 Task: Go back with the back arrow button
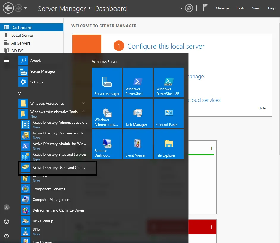[8, 8]
